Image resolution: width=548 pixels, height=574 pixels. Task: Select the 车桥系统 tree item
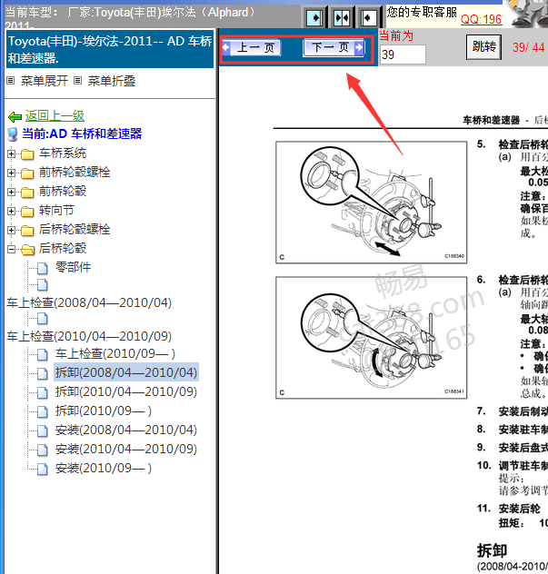[x=63, y=153]
